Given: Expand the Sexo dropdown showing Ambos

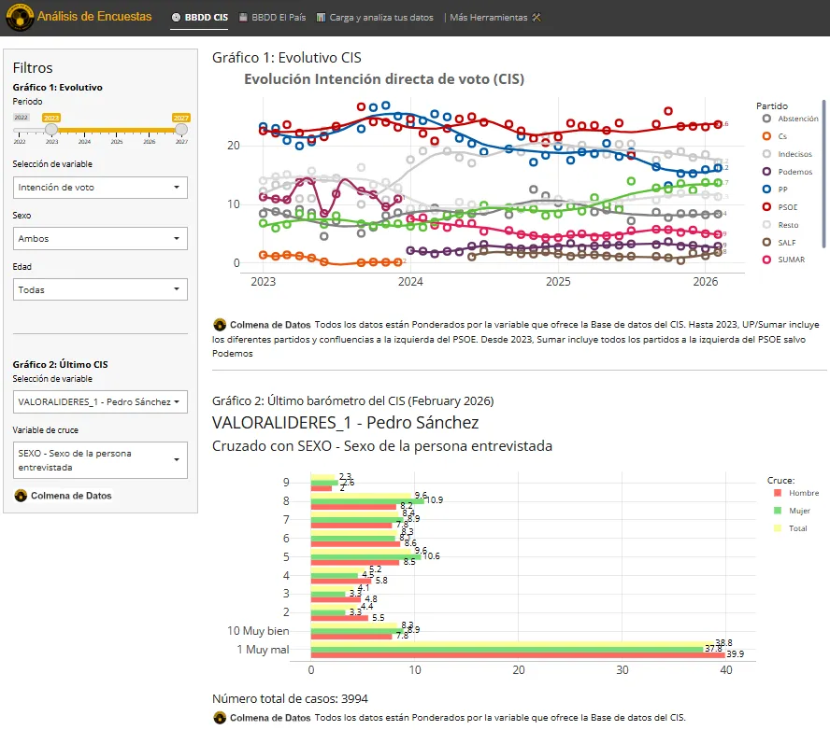Looking at the screenshot, I should pos(100,239).
